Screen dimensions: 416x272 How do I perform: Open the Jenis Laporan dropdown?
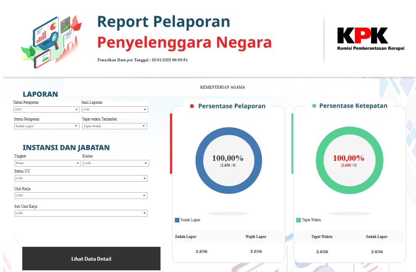tap(114, 109)
